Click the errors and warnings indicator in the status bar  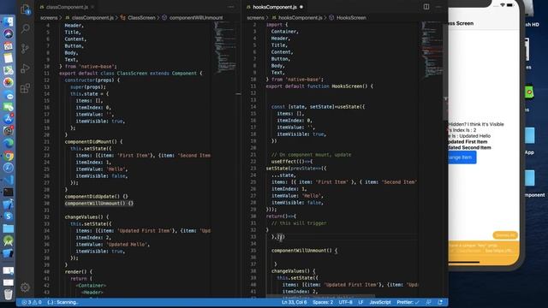(32, 302)
